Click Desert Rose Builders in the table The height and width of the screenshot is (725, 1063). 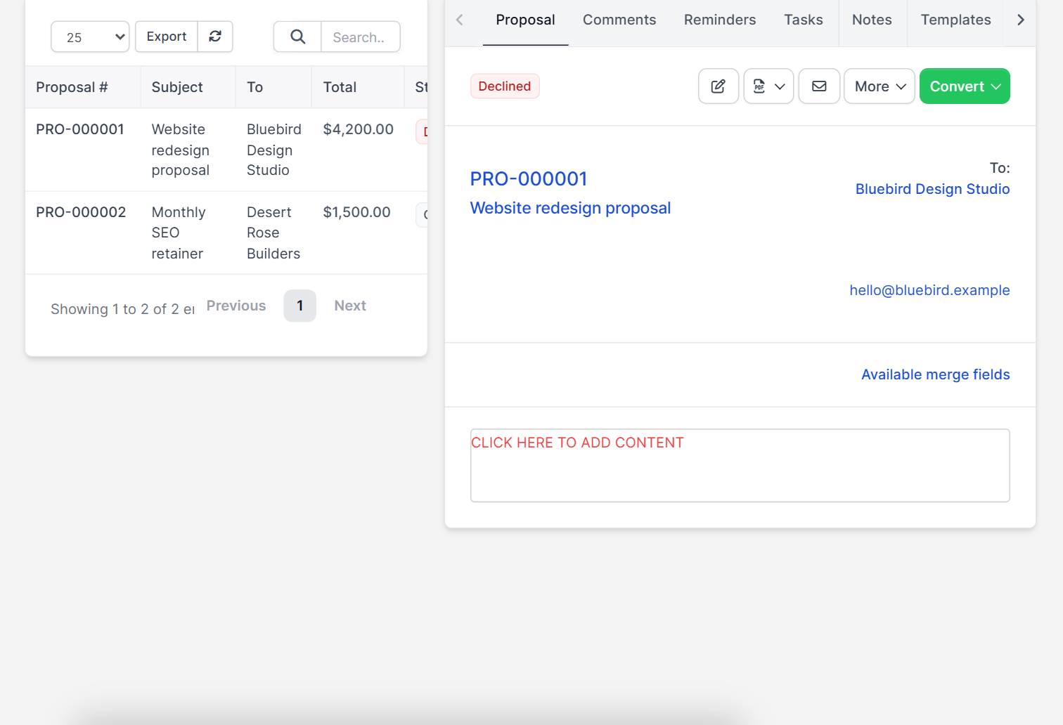coord(273,233)
